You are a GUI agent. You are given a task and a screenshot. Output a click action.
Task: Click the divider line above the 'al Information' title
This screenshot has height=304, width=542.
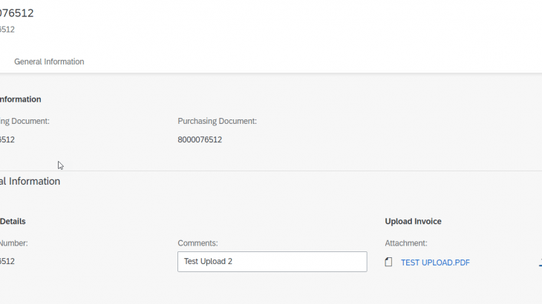271,171
